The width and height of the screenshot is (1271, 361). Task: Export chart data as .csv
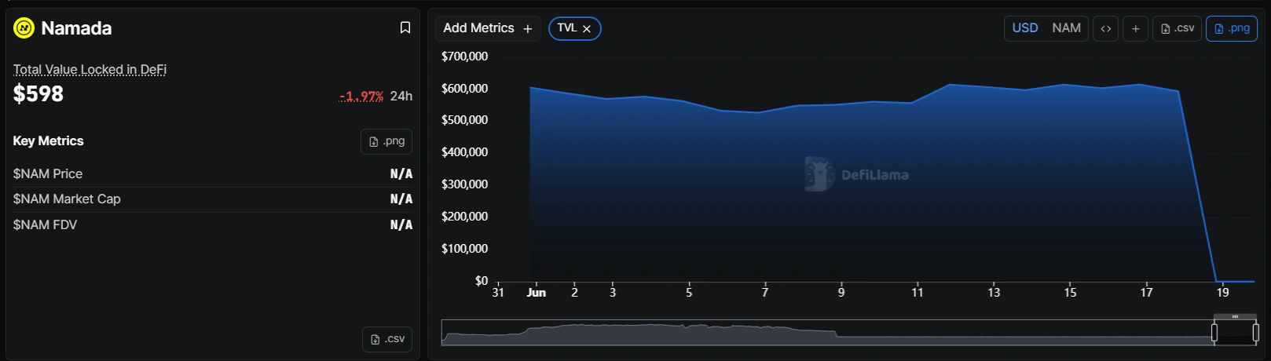(x=1177, y=28)
